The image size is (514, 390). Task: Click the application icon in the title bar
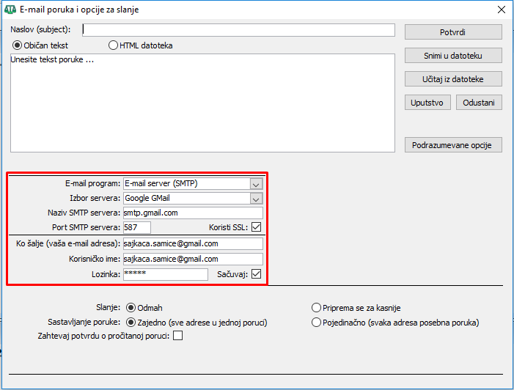click(x=10, y=10)
